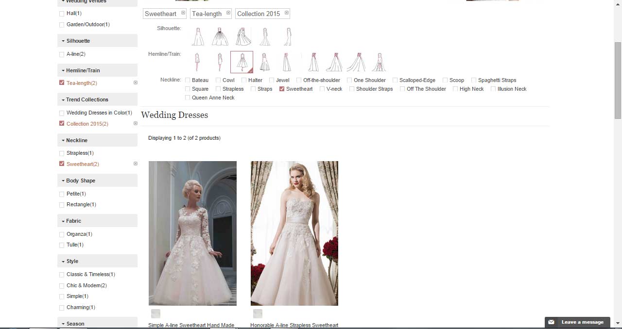Enable the Organza fabric checkbox
622x329 pixels.
tap(62, 234)
